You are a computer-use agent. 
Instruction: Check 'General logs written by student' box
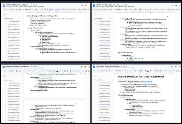[x=30, y=25]
